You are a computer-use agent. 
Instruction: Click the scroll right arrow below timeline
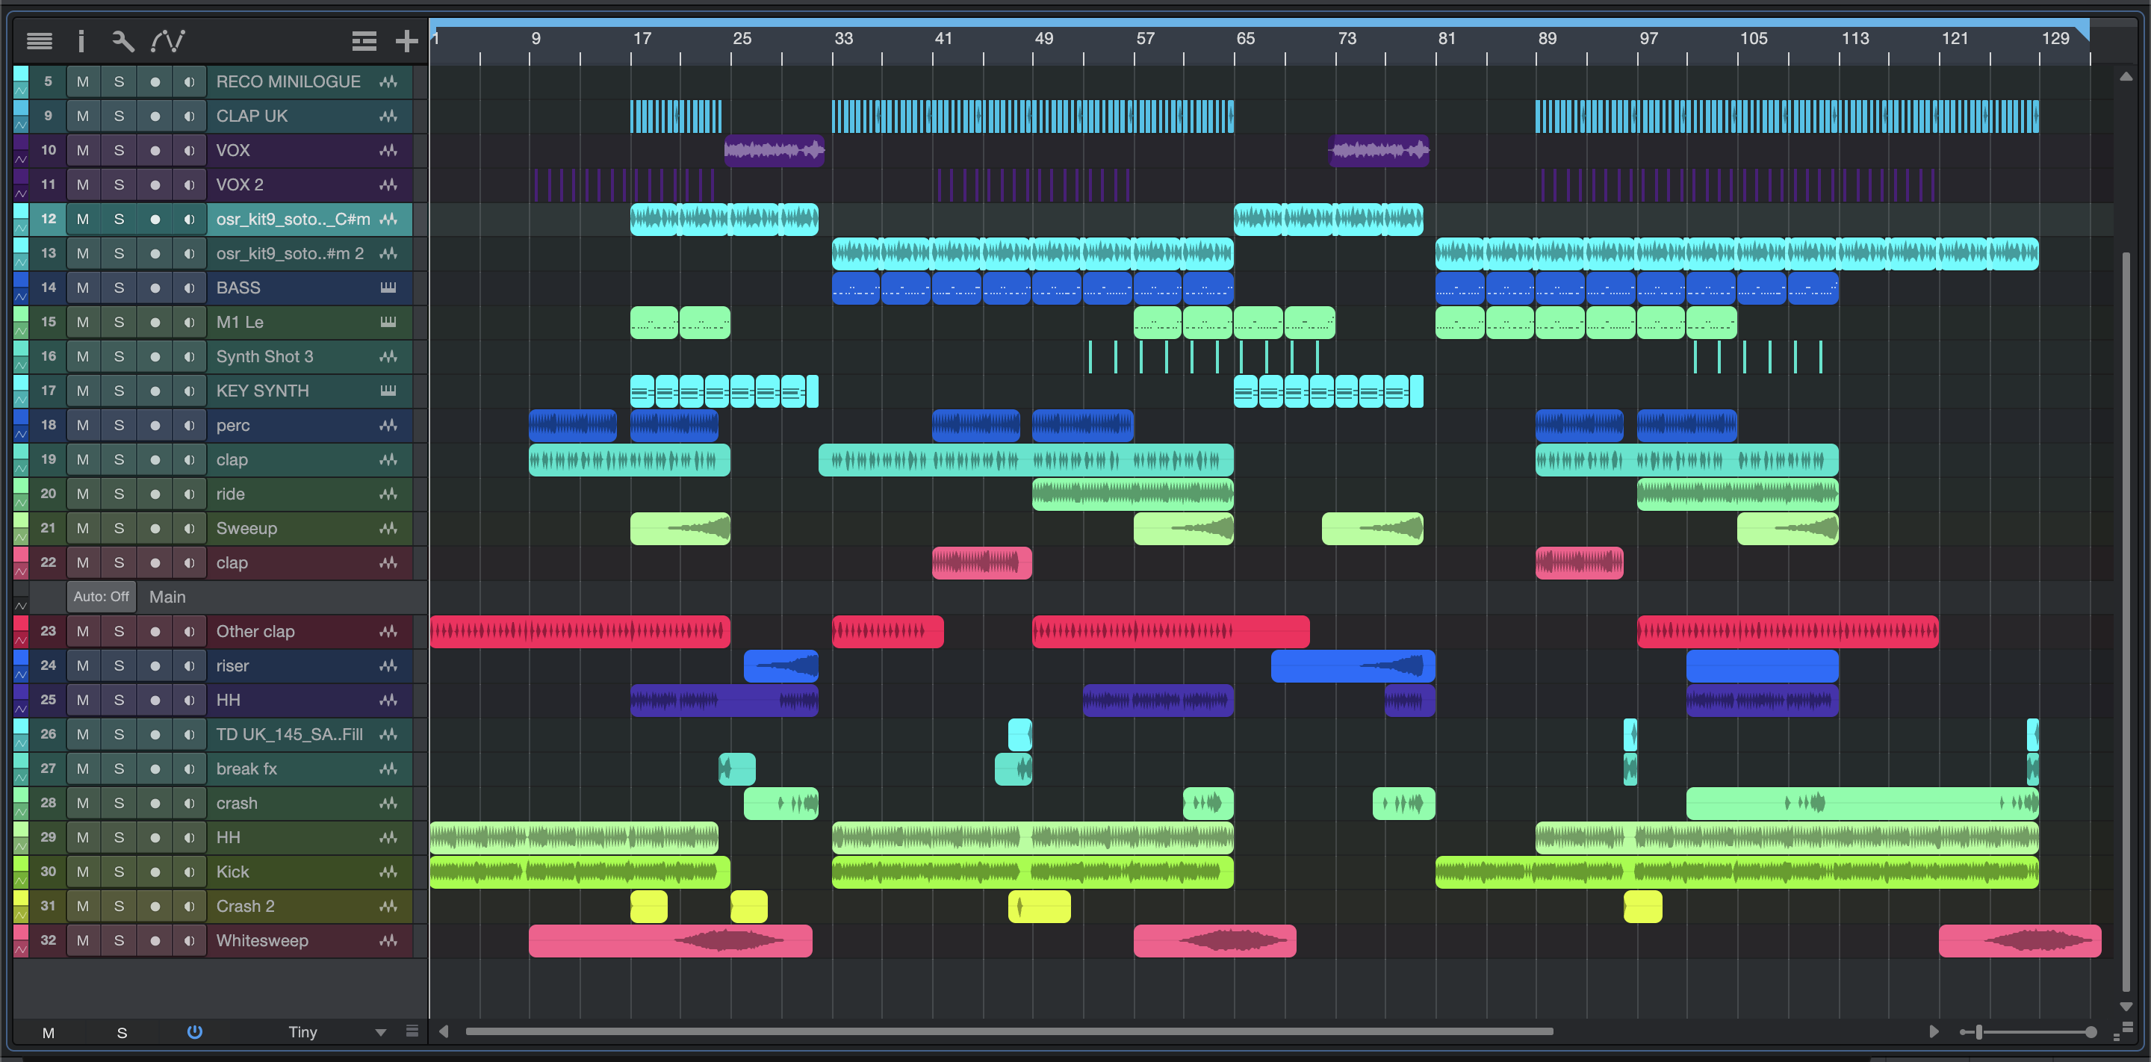[1934, 1032]
